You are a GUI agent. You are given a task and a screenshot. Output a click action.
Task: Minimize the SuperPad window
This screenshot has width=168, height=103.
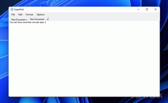(x=138, y=9)
